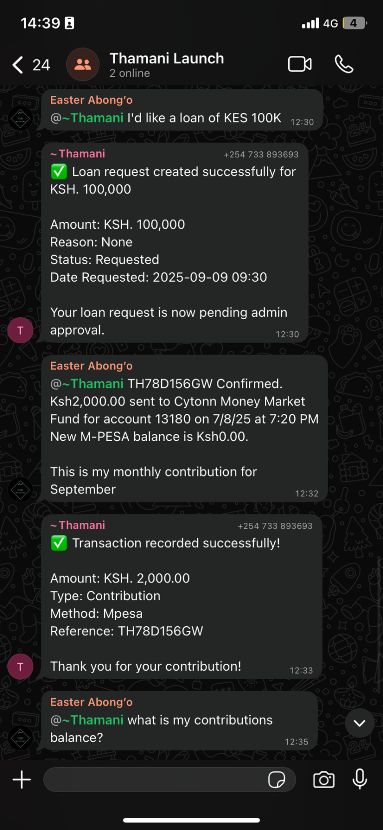Tap the unread count 24 beside back arrow

tap(41, 65)
